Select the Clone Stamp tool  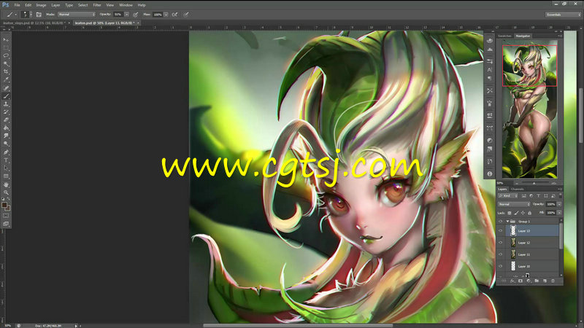tap(6, 104)
